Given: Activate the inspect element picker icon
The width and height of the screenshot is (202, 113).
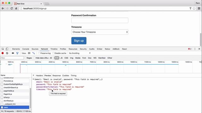Looking at the screenshot, I should (3, 49).
